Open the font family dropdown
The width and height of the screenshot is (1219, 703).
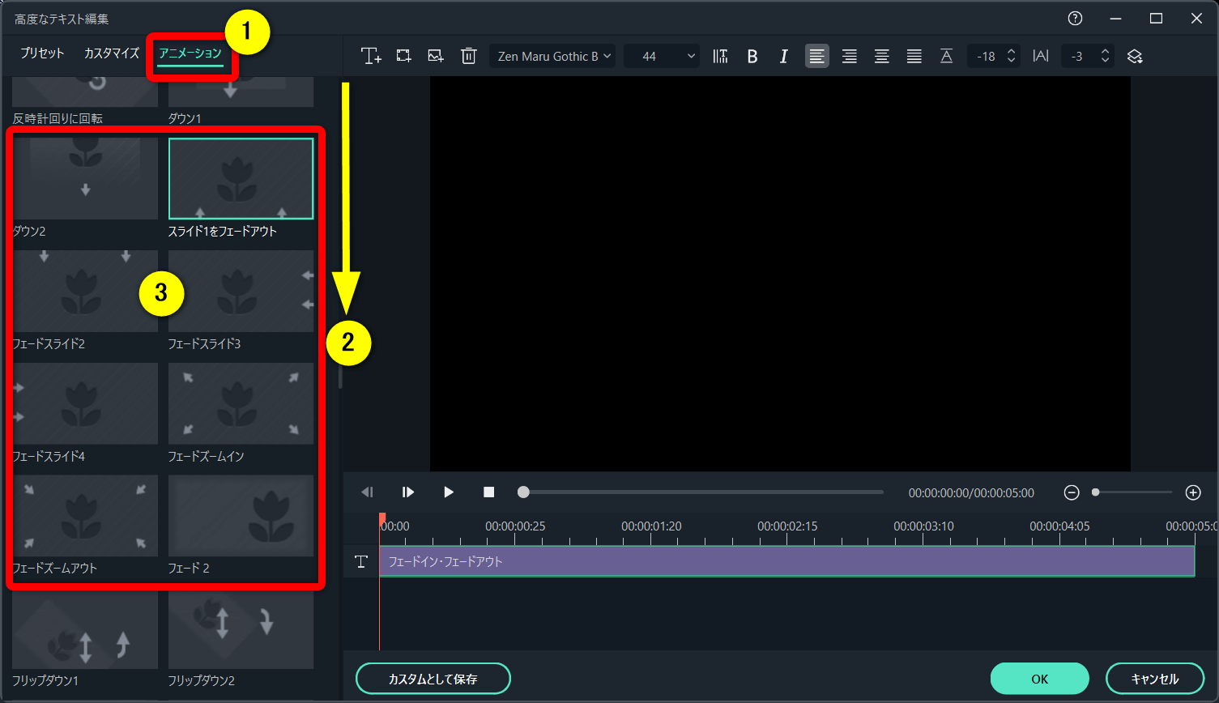tap(552, 56)
